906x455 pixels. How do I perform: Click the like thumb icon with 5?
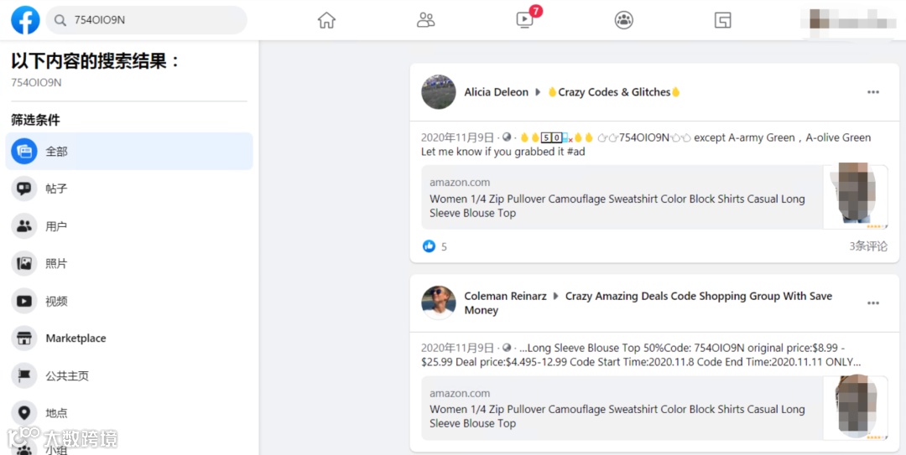pyautogui.click(x=429, y=246)
